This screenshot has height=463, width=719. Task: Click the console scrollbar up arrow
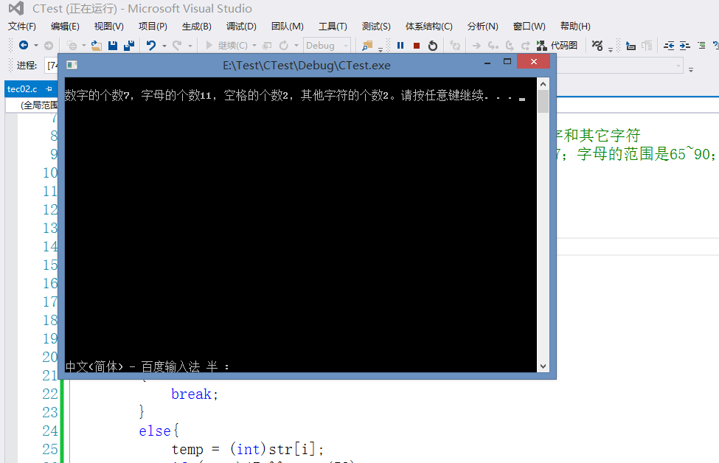[x=543, y=84]
